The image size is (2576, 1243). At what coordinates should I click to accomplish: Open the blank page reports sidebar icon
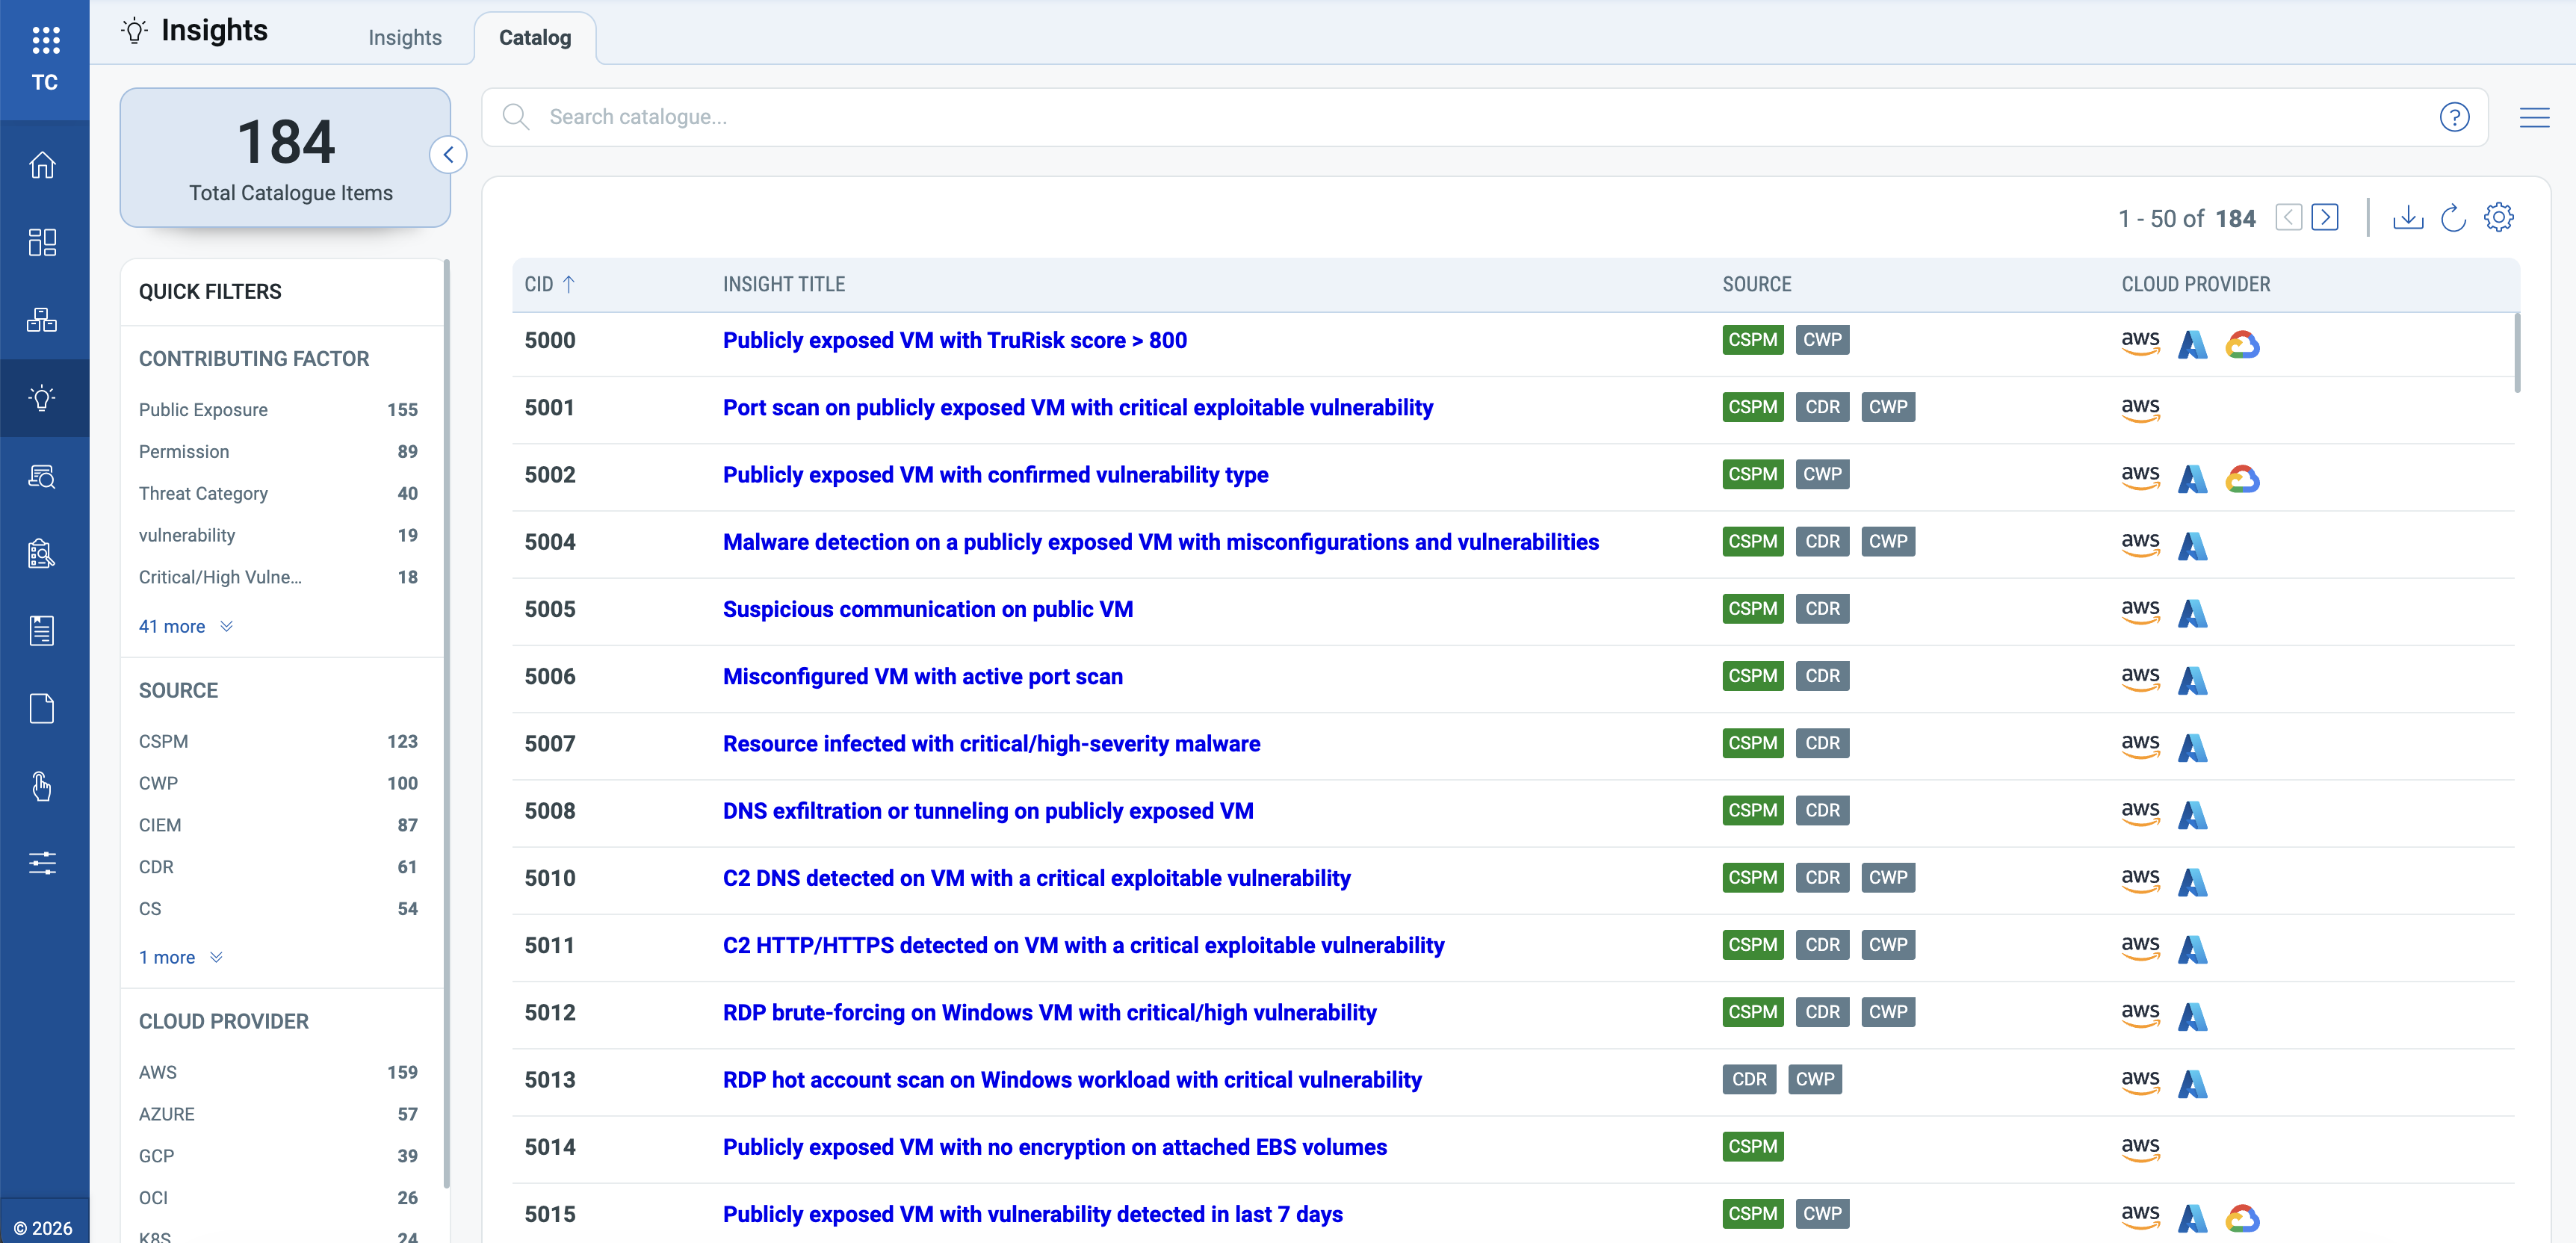(x=42, y=709)
